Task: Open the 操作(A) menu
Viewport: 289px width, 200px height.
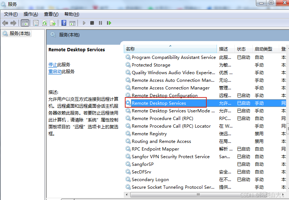Action: point(31,14)
